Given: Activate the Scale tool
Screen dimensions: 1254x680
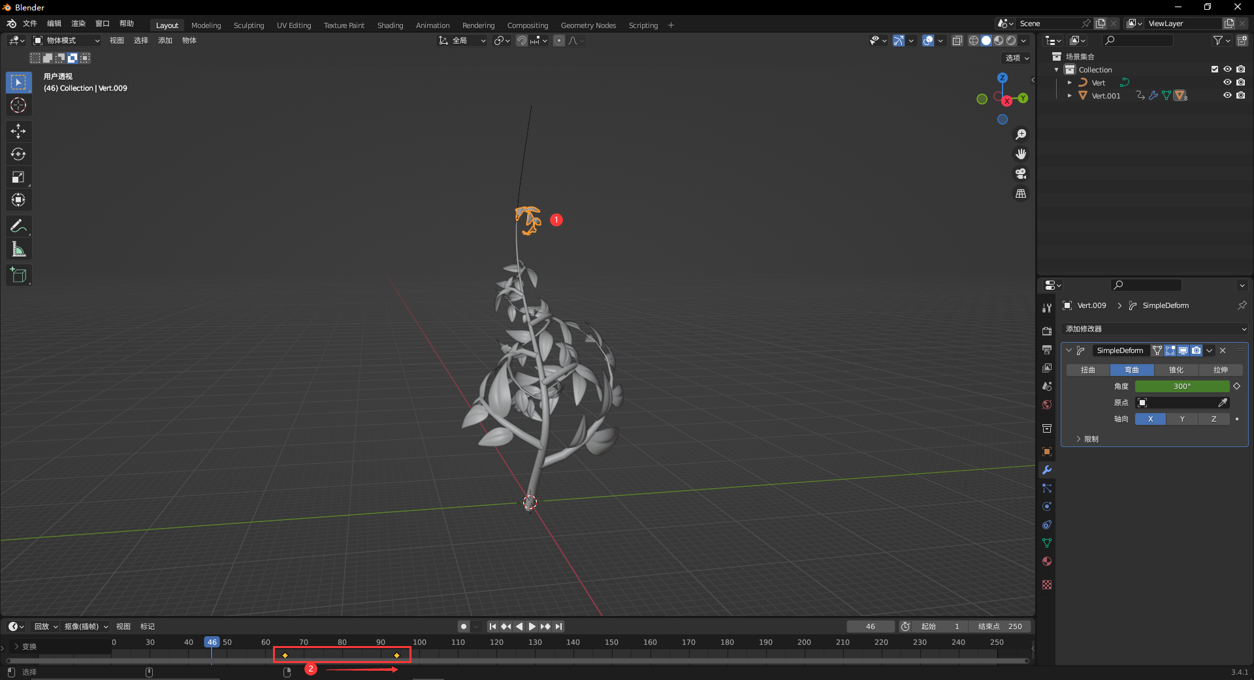Looking at the screenshot, I should pos(18,177).
